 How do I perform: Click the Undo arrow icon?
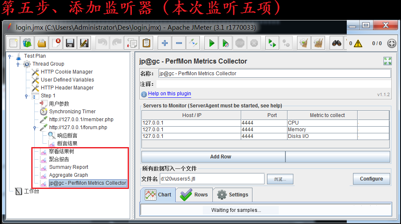tap(103, 43)
